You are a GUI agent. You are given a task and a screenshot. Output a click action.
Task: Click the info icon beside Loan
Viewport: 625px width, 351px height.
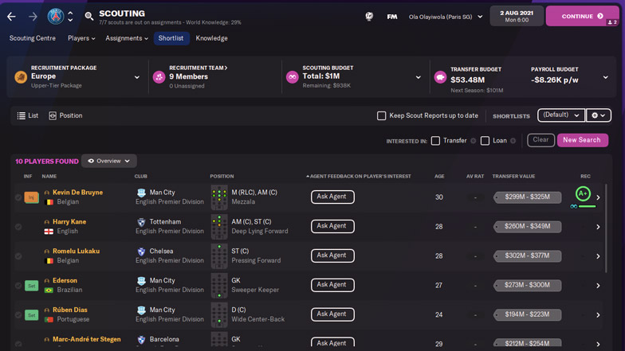[x=513, y=141]
